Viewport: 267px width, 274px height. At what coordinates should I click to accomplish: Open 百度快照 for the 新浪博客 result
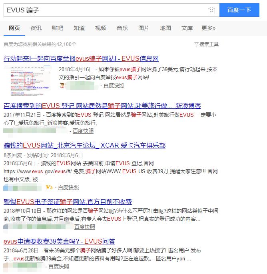point(83,131)
